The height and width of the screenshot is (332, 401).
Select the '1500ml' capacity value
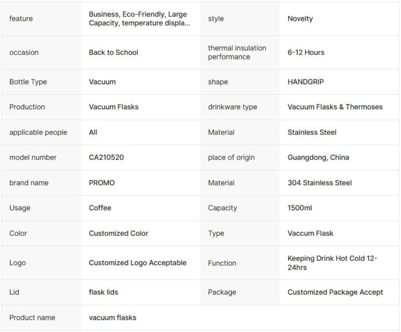300,208
